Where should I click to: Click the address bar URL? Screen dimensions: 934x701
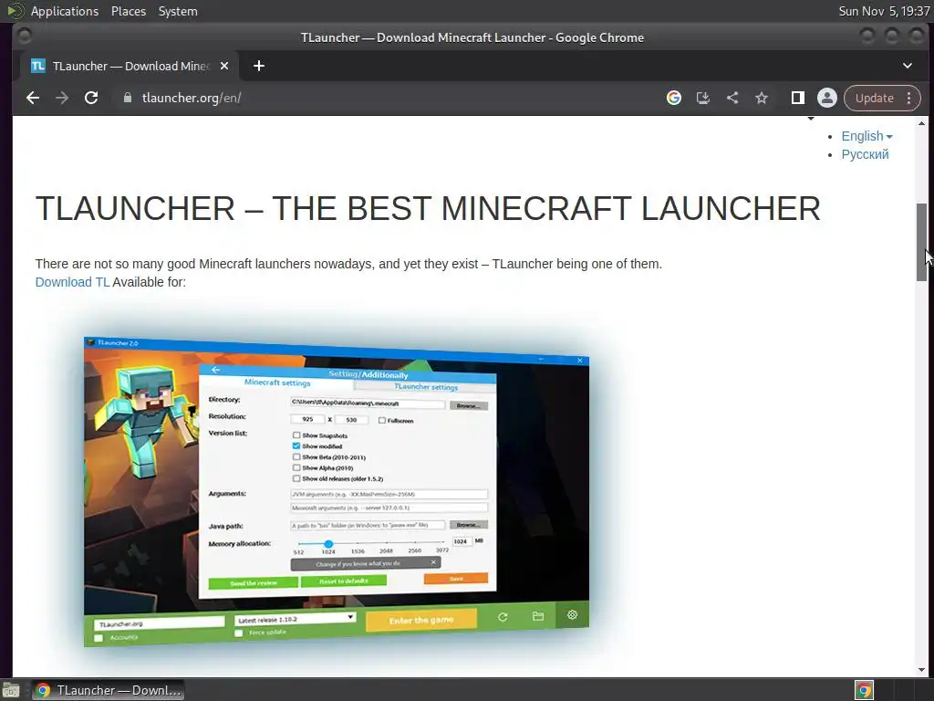click(x=192, y=98)
